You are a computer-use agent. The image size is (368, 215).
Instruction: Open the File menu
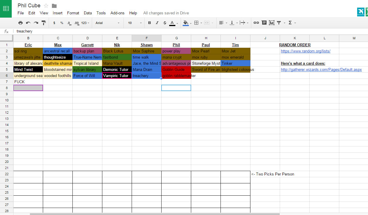click(x=21, y=13)
